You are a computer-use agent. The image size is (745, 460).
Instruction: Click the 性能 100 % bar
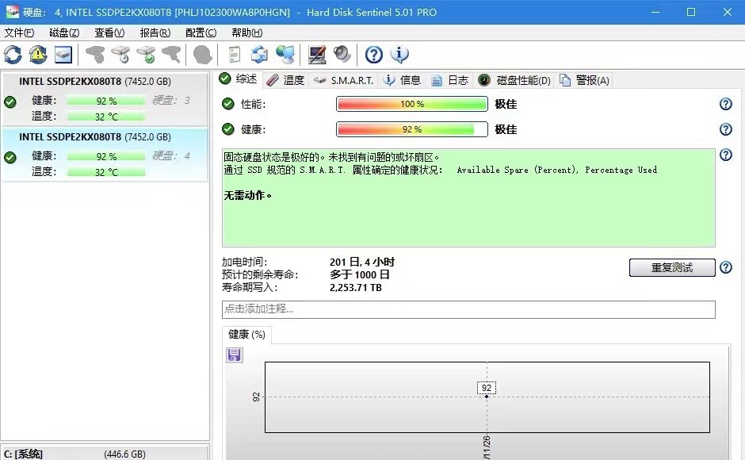point(412,104)
